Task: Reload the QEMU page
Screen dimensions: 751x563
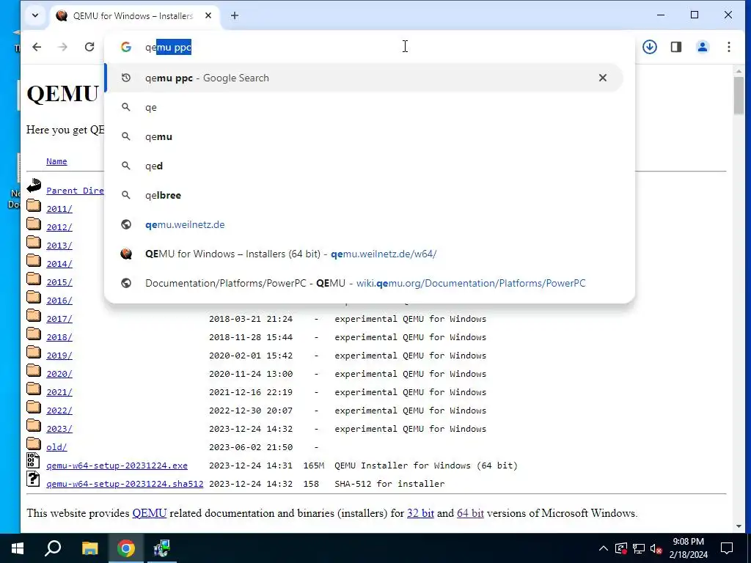Action: (x=89, y=47)
